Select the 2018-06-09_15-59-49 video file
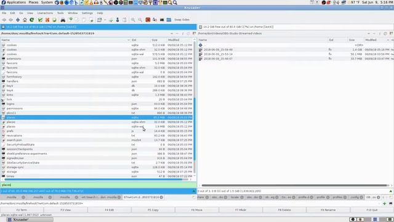Screen dimensions: 394x222 click(295, 49)
